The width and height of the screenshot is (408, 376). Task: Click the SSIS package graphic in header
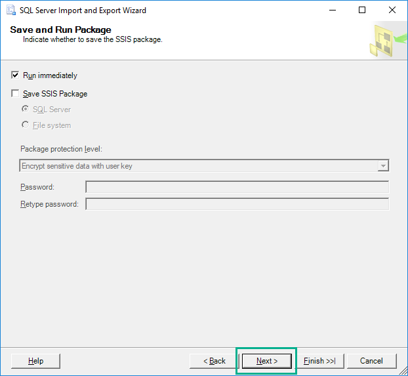pos(384,41)
